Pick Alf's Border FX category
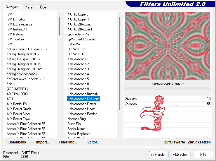Image resolution: width=216 pixels, height=161 pixels. [x=17, y=104]
